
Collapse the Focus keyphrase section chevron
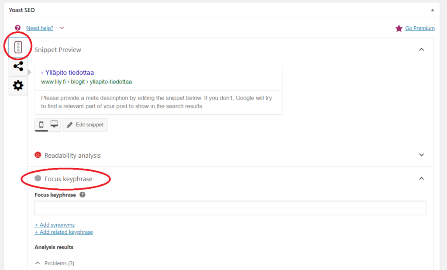tap(421, 178)
